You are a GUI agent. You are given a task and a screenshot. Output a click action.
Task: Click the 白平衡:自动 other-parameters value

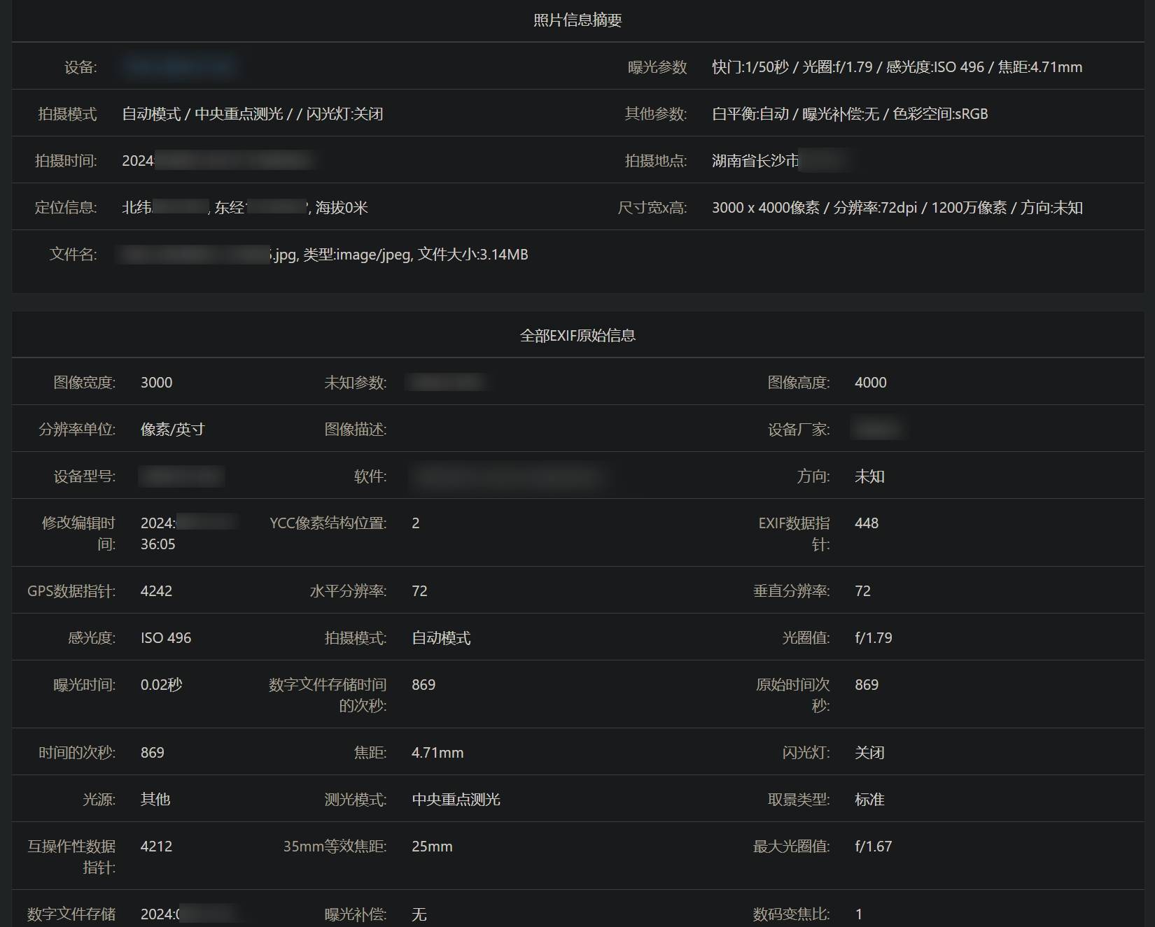coord(849,114)
